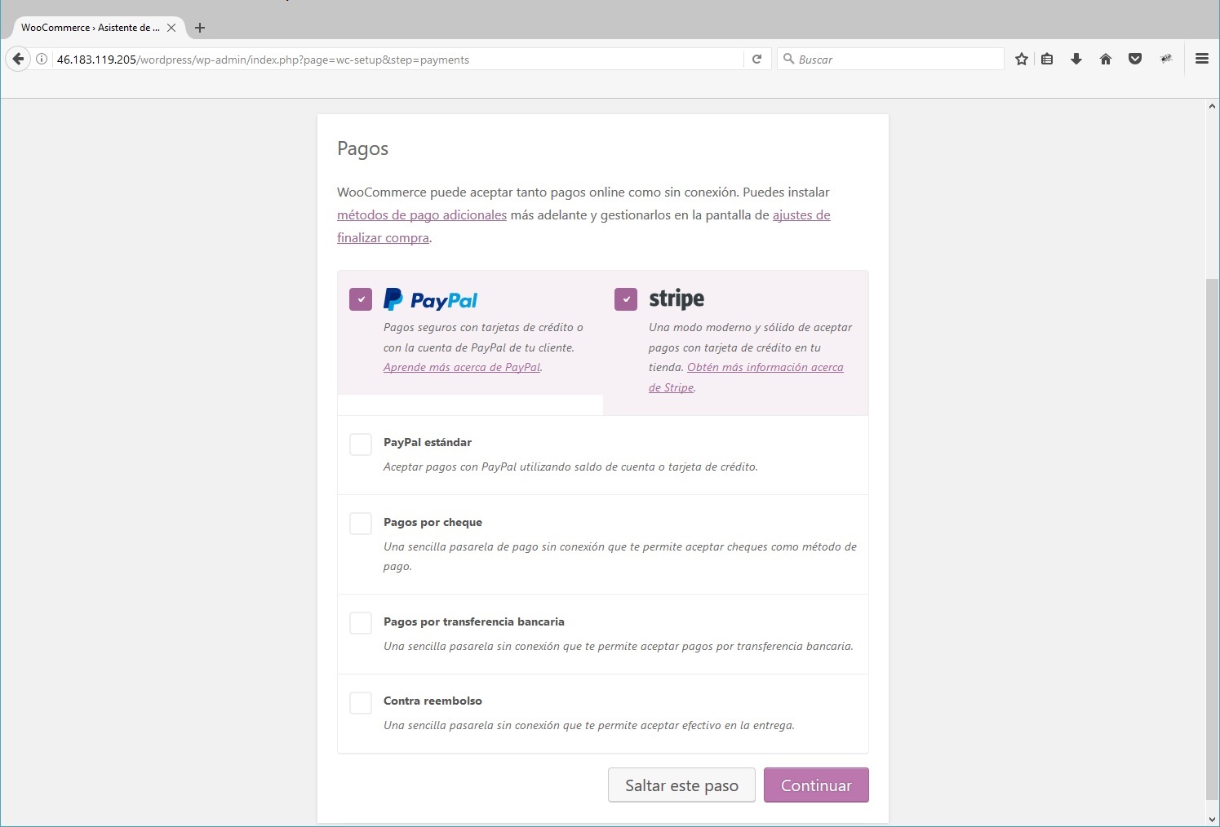This screenshot has width=1220, height=827.
Task: Focus the Buscar search field
Action: tap(891, 59)
